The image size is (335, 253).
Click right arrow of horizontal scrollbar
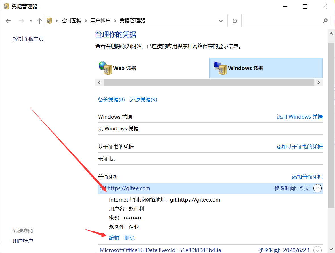point(319,82)
